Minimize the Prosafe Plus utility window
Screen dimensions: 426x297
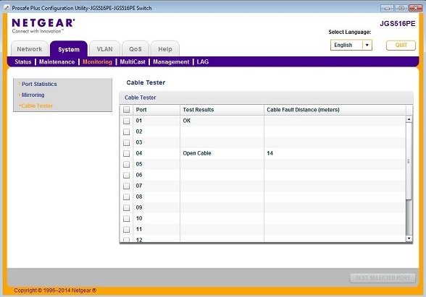(x=387, y=8)
